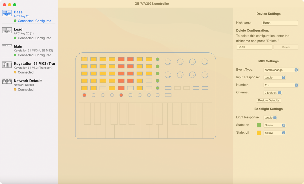The image size is (304, 184).
Task: Click the yellow State: off color swatch
Action: pyautogui.click(x=259, y=133)
